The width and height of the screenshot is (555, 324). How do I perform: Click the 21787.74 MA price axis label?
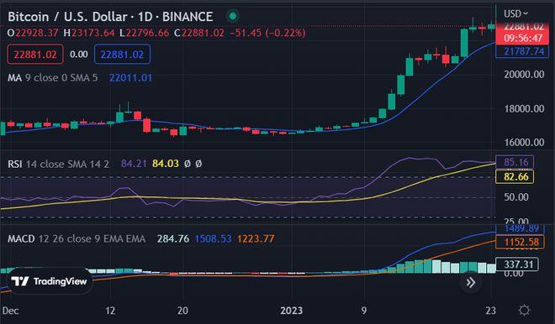point(522,51)
